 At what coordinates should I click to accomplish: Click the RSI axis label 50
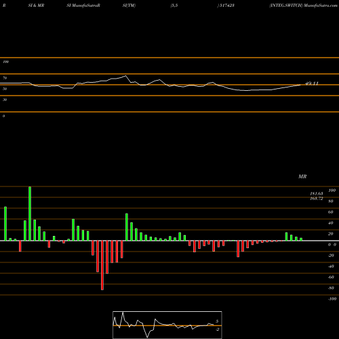point(5,89)
